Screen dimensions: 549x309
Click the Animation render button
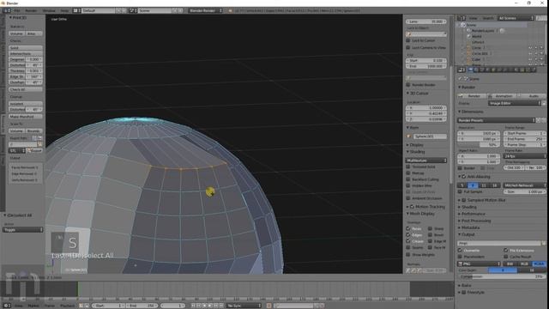pyautogui.click(x=501, y=96)
